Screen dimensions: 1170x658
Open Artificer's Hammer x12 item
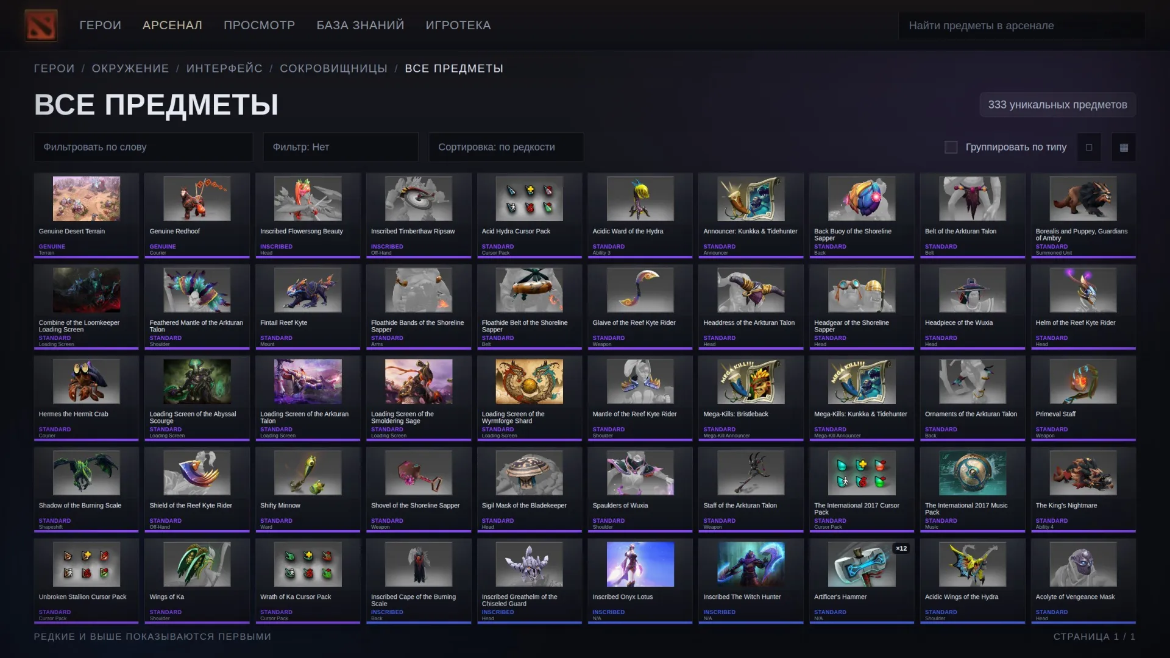(x=862, y=581)
